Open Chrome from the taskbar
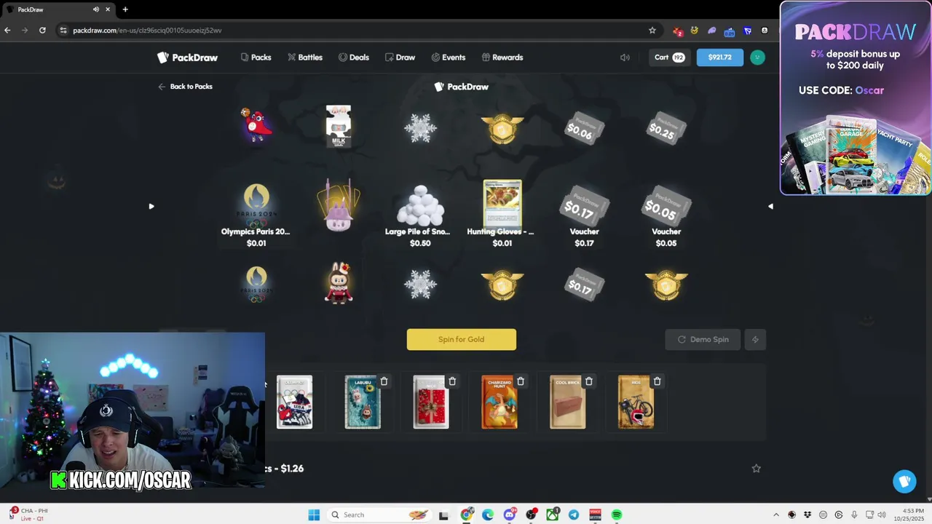This screenshot has width=932, height=524. [467, 515]
